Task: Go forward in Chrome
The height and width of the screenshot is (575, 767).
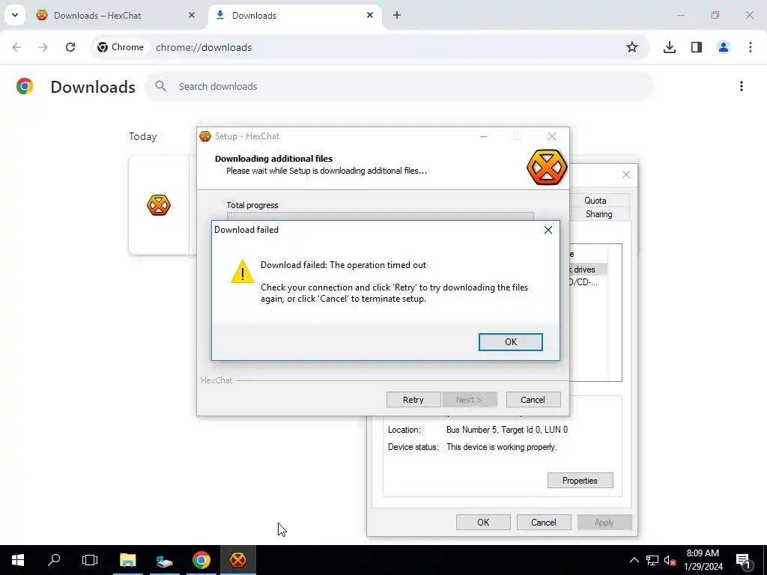Action: pyautogui.click(x=43, y=47)
